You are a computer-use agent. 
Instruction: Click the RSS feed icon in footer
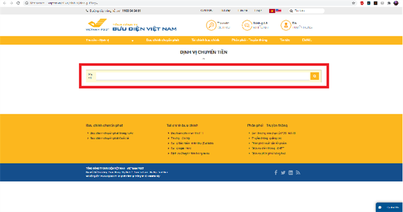click(298, 173)
